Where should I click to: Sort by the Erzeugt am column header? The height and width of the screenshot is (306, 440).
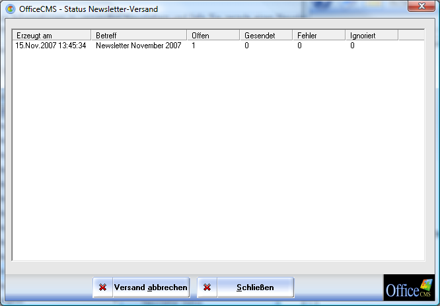(x=52, y=36)
